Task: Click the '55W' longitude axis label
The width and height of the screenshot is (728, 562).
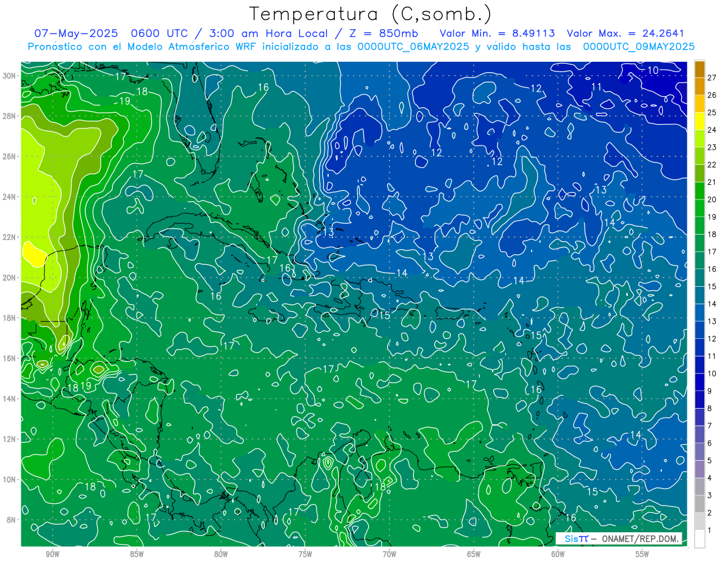Action: click(x=642, y=554)
